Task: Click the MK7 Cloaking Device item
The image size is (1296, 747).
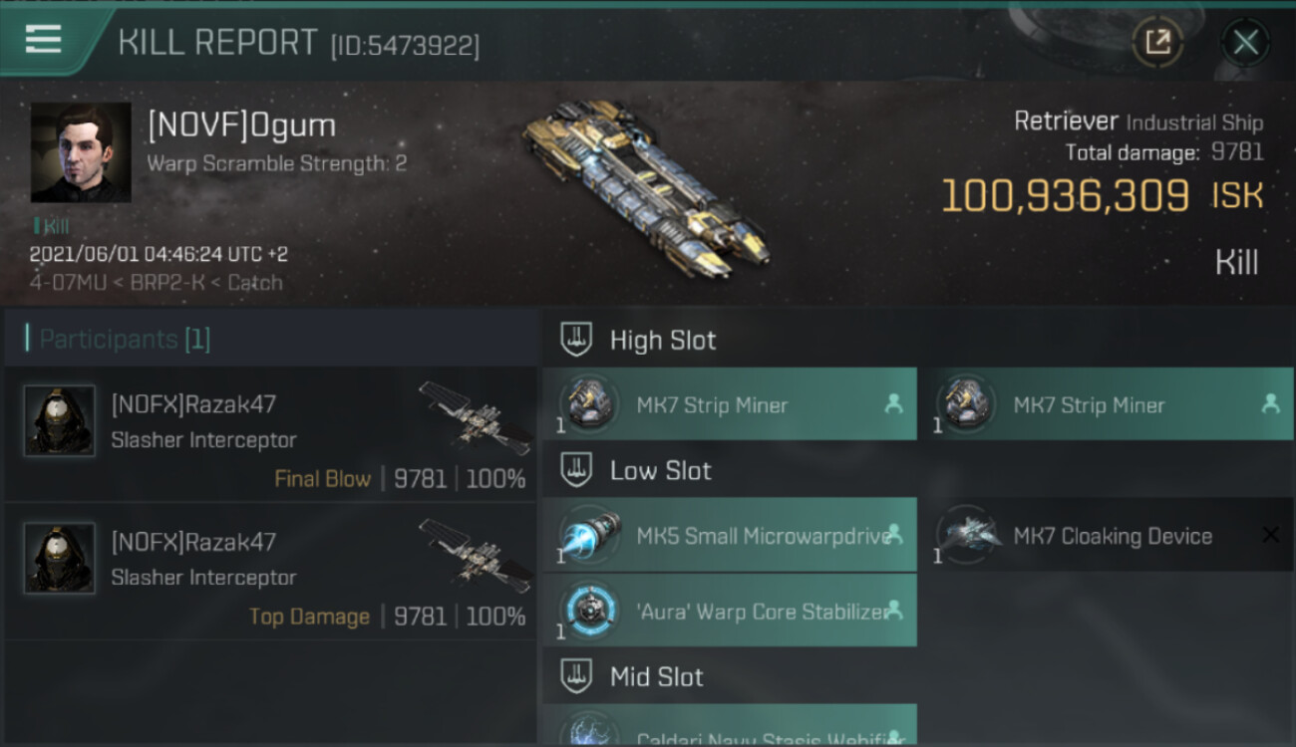Action: [1106, 535]
